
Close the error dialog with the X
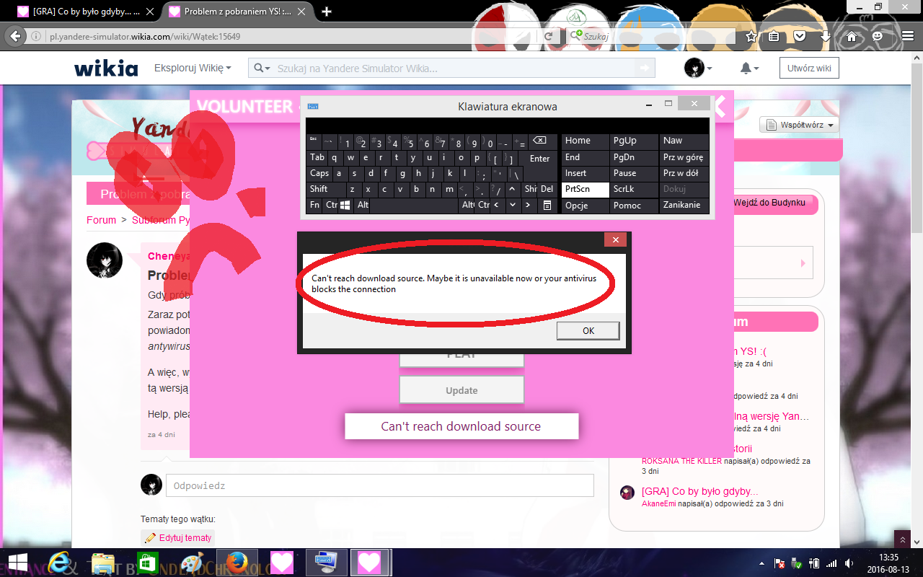point(615,240)
